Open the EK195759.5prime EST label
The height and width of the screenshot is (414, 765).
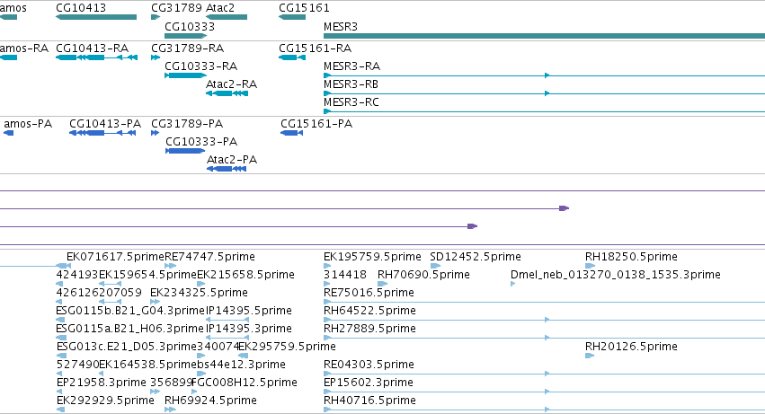[x=372, y=257]
